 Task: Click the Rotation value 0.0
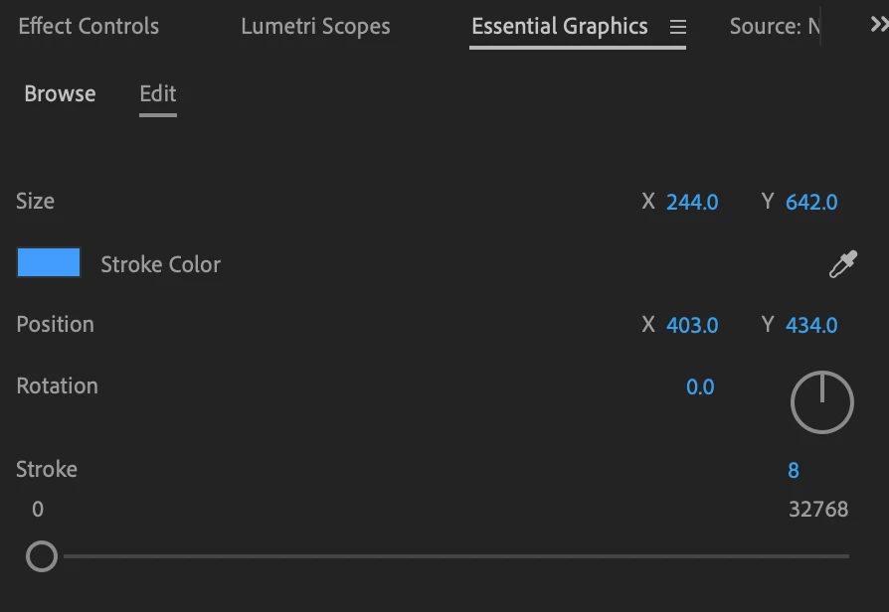pyautogui.click(x=700, y=386)
